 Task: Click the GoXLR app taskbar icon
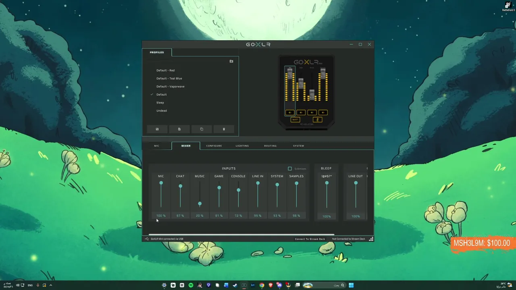(244, 285)
